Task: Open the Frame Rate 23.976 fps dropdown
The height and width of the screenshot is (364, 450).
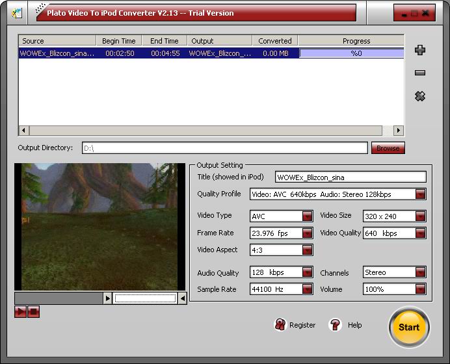Action: [x=307, y=233]
